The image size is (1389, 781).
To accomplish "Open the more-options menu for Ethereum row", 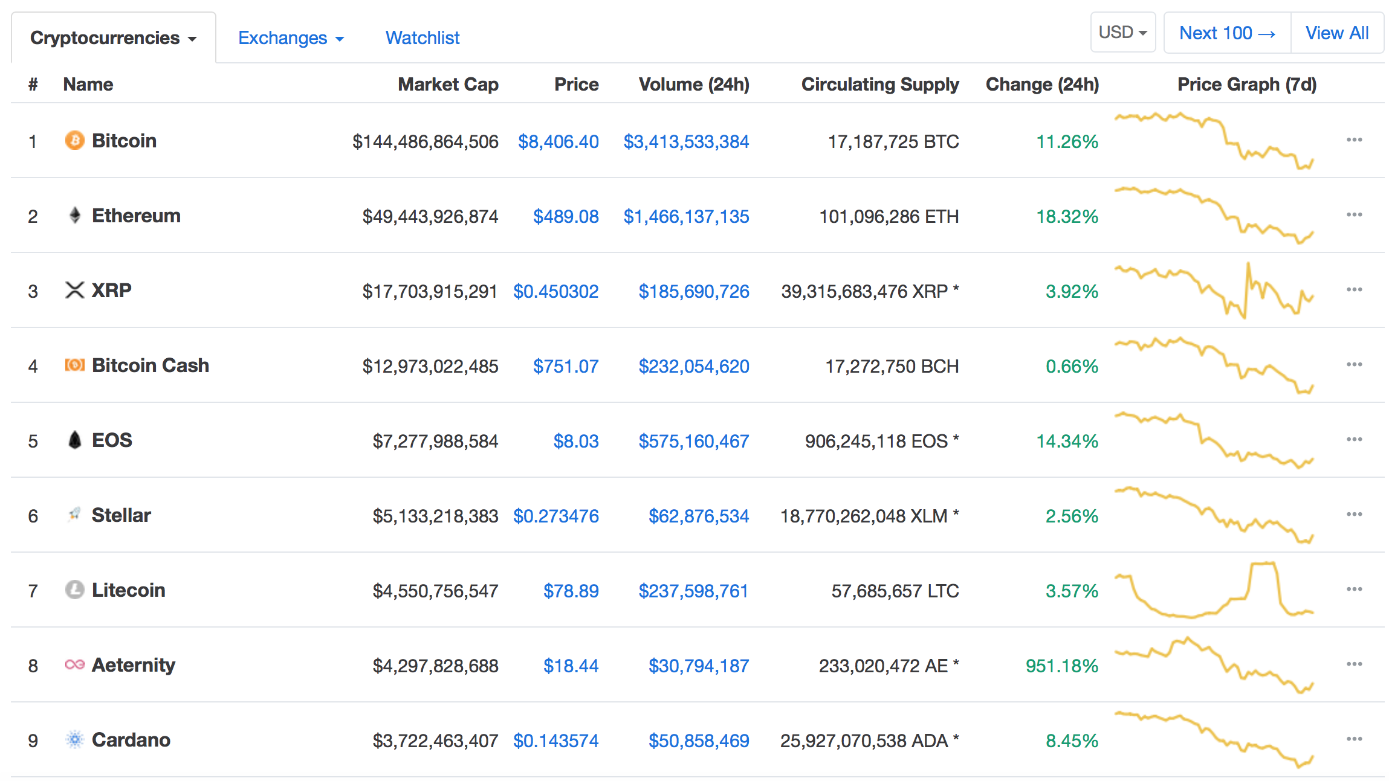I will (1354, 215).
